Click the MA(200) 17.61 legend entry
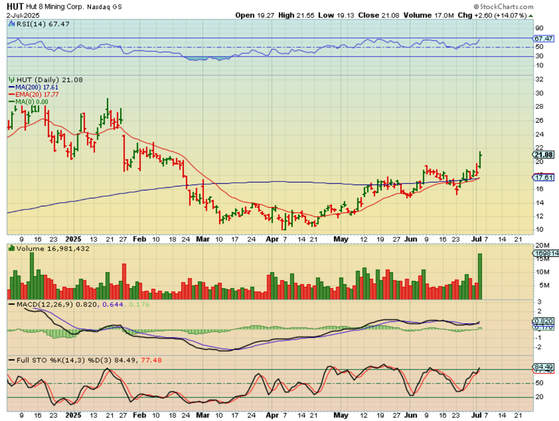 [34, 87]
